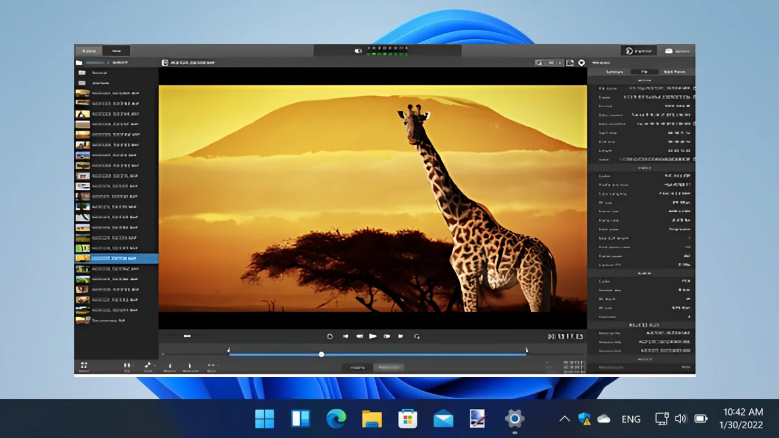
Task: Click the first tab at the window's top left
Action: tap(89, 50)
